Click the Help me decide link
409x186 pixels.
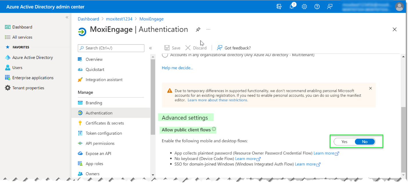pos(177,68)
